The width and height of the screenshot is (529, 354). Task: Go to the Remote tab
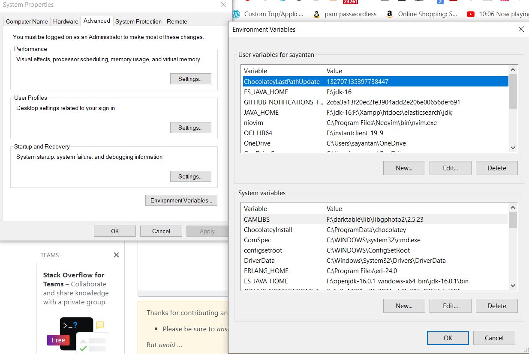(x=177, y=21)
